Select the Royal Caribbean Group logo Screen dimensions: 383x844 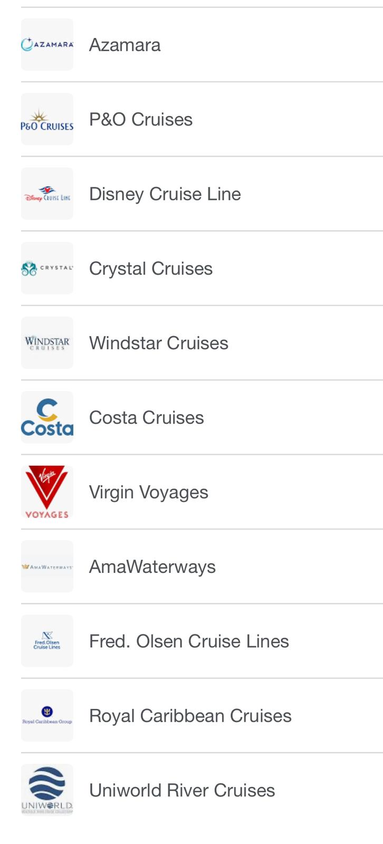[x=47, y=715]
